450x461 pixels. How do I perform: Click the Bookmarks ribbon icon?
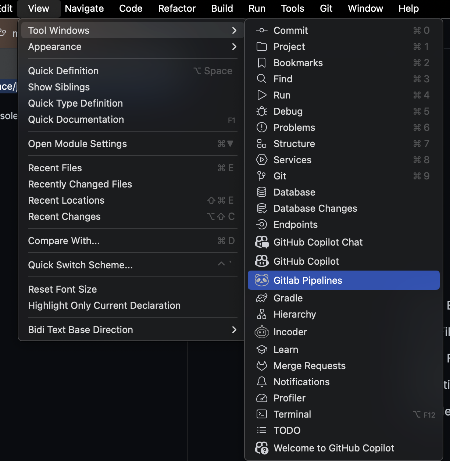[x=261, y=63]
